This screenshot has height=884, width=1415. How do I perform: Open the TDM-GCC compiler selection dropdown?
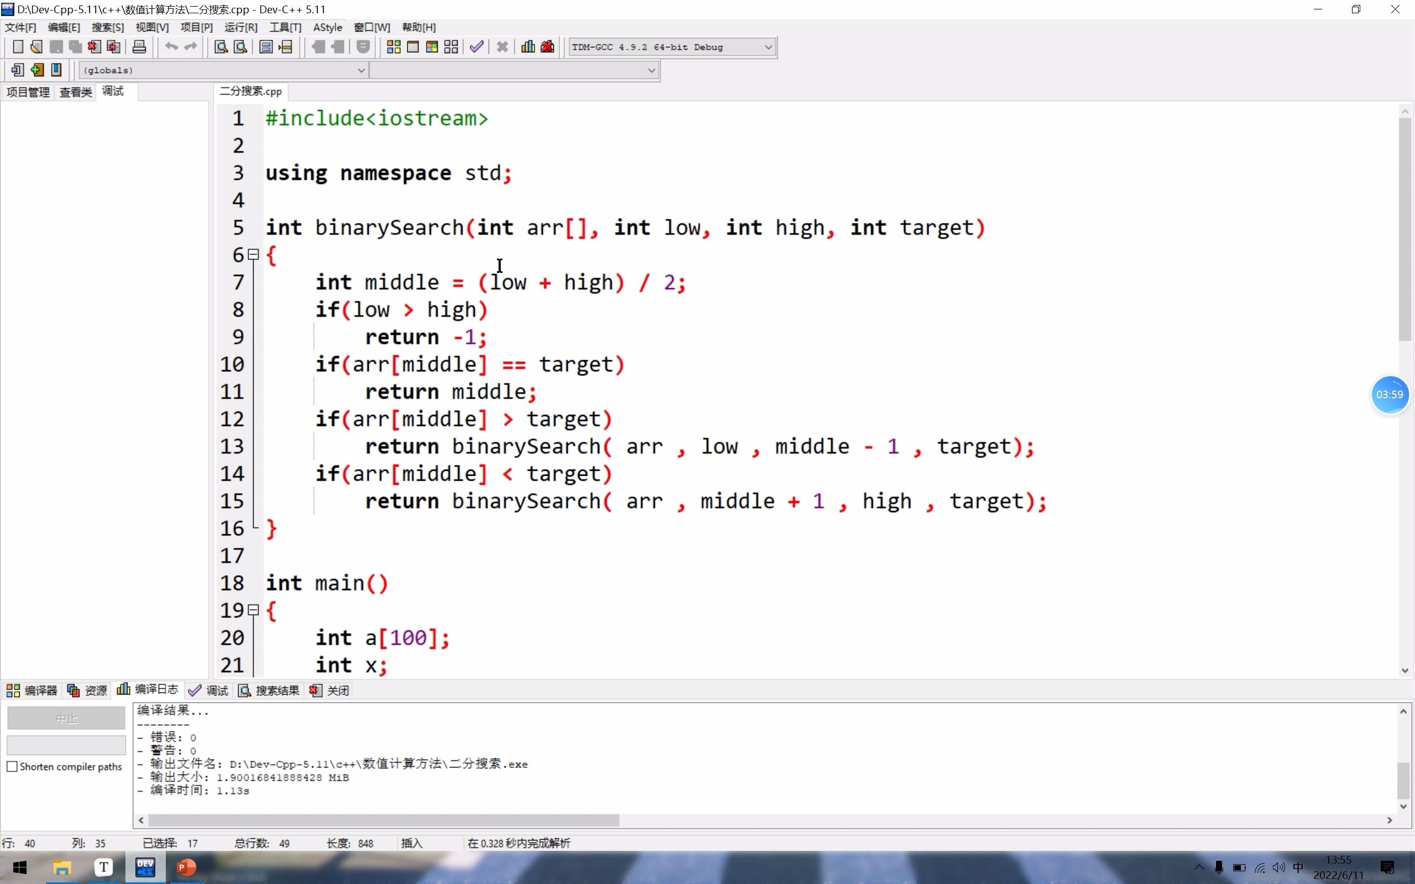[x=768, y=47]
